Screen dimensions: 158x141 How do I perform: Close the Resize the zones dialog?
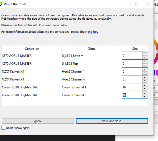pyautogui.click(x=147, y=4)
